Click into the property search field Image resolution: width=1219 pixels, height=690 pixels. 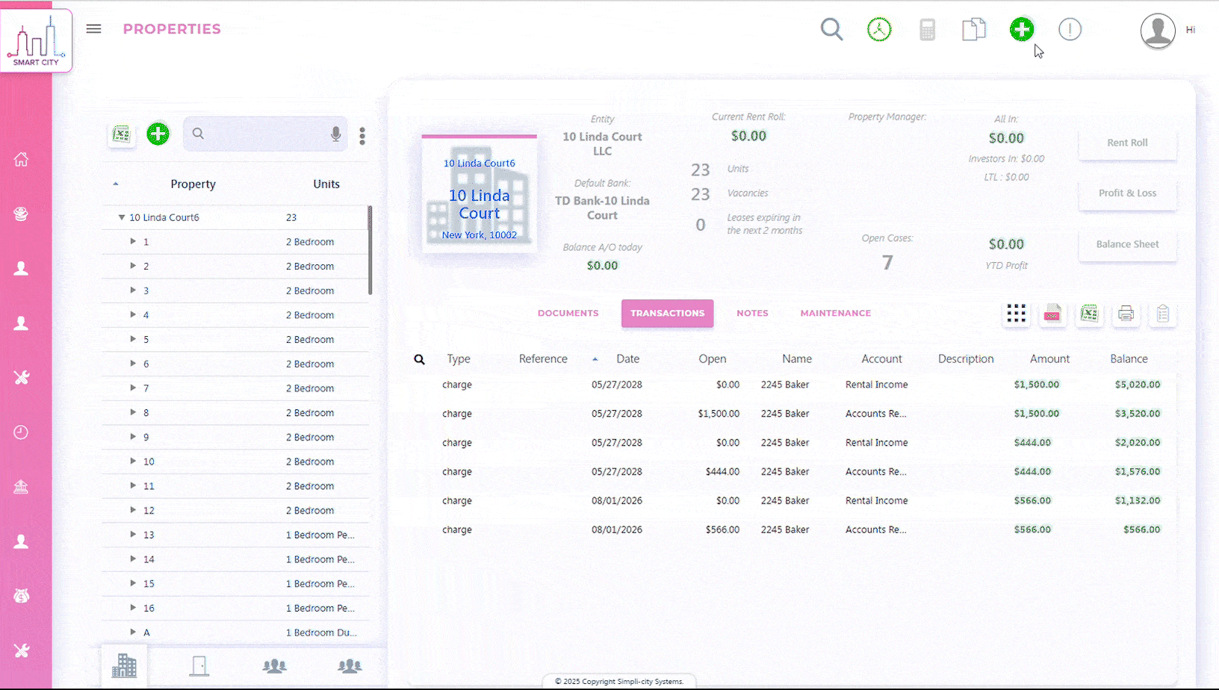click(264, 134)
